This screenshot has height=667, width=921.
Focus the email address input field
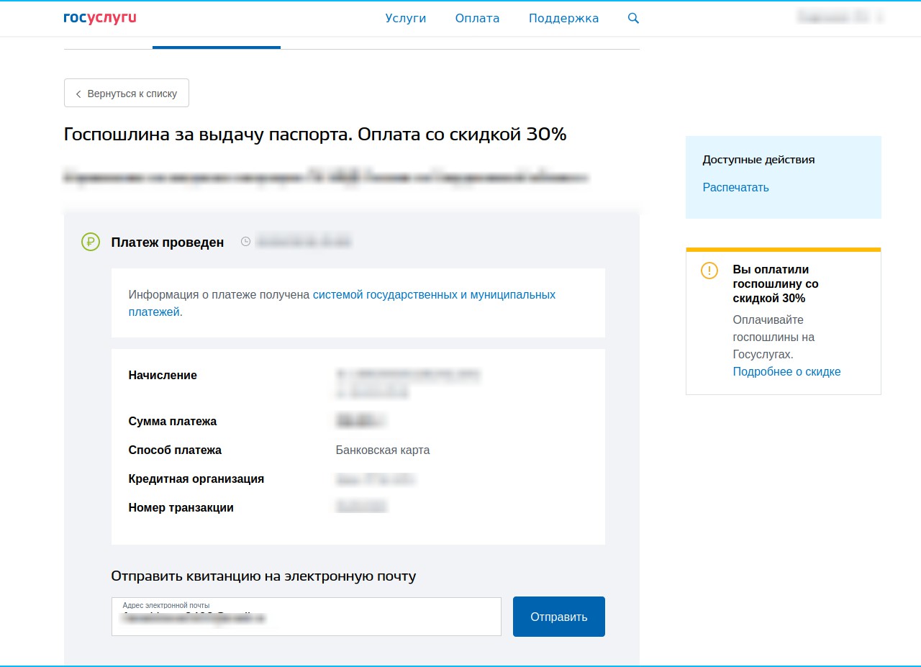click(x=307, y=617)
